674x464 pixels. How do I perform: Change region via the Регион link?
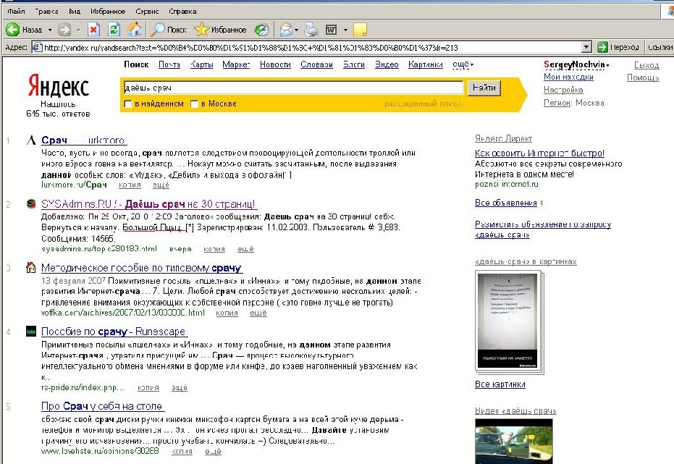[557, 103]
